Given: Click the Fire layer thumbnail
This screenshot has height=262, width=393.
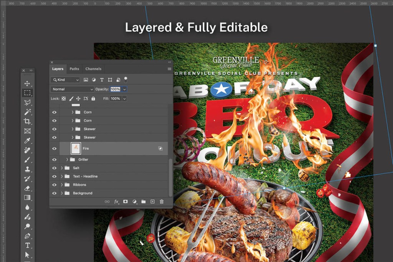Looking at the screenshot, I should coord(76,148).
